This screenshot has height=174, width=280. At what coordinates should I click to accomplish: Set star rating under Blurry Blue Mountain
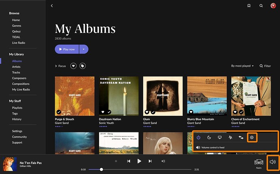pyautogui.click(x=191, y=126)
